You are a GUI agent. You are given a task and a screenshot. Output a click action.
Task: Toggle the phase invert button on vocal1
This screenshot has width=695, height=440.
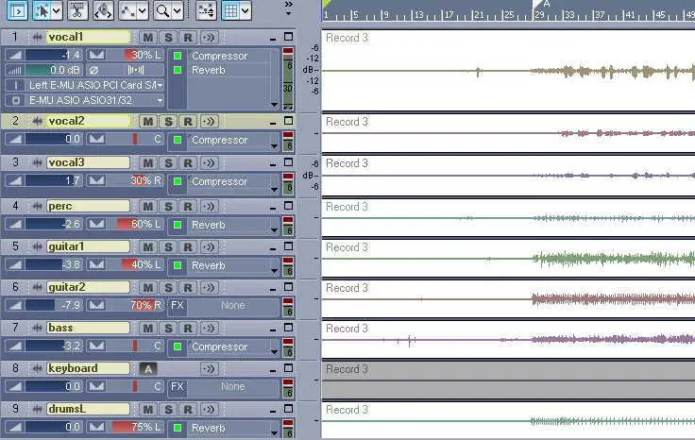[x=94, y=70]
